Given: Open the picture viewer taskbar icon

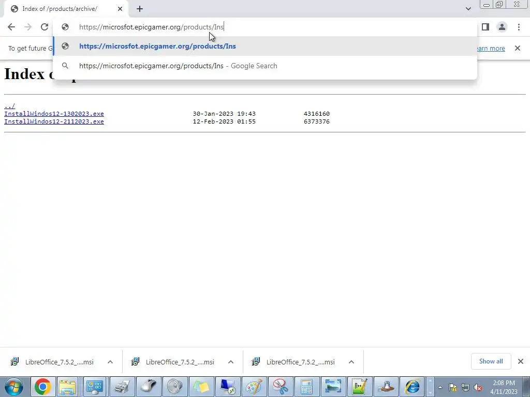Looking at the screenshot, I should [333, 387].
